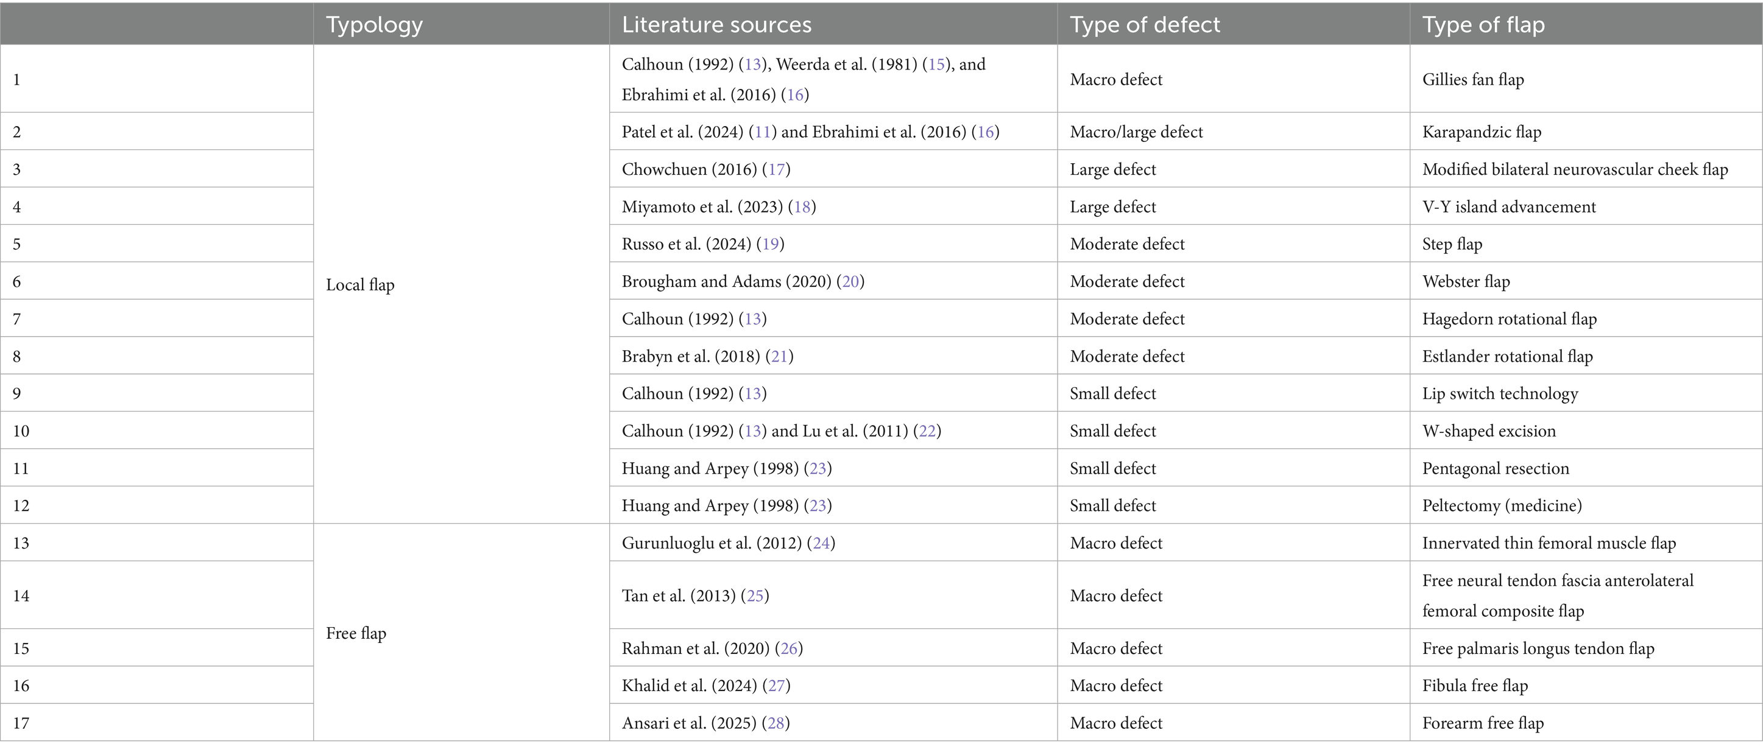This screenshot has width=1763, height=752.
Task: Open citation 27 for Khalid et al.
Action: [x=776, y=686]
